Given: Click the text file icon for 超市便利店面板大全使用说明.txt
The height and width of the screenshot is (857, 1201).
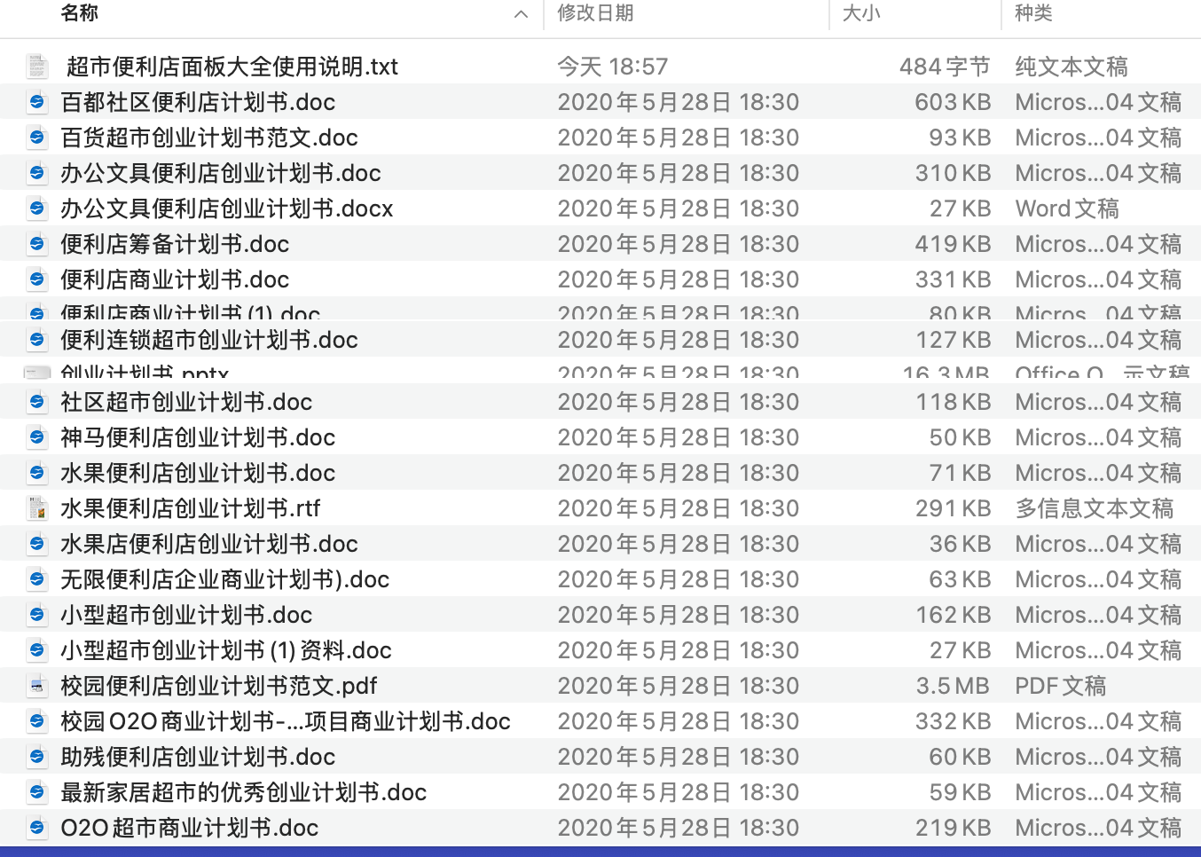Looking at the screenshot, I should [x=37, y=67].
